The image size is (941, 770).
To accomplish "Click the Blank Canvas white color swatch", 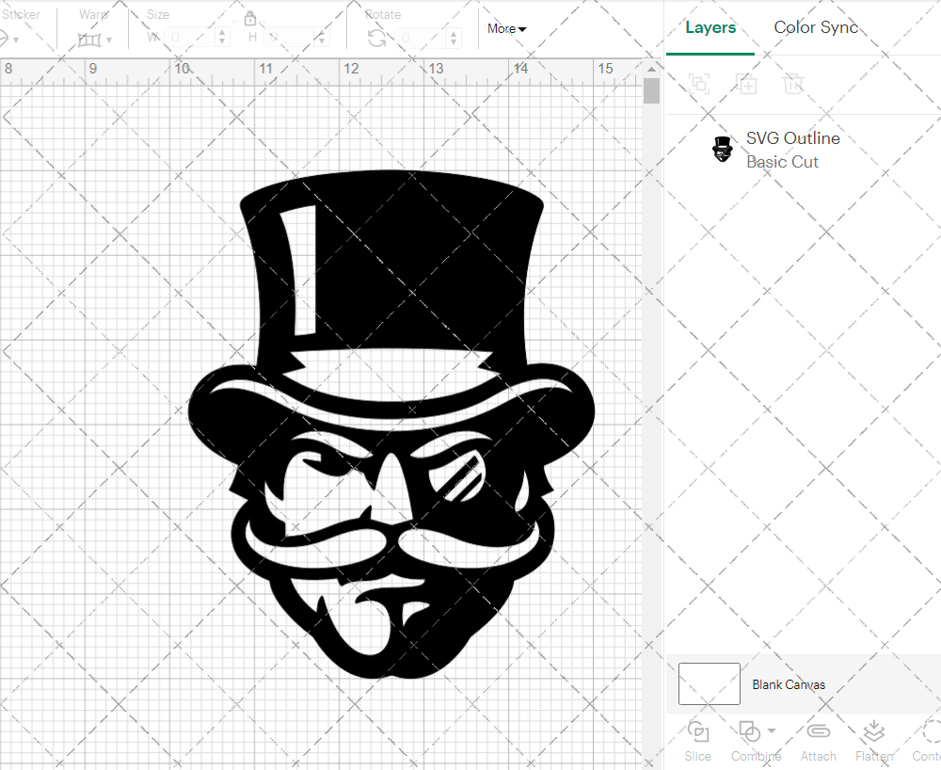I will pos(709,684).
